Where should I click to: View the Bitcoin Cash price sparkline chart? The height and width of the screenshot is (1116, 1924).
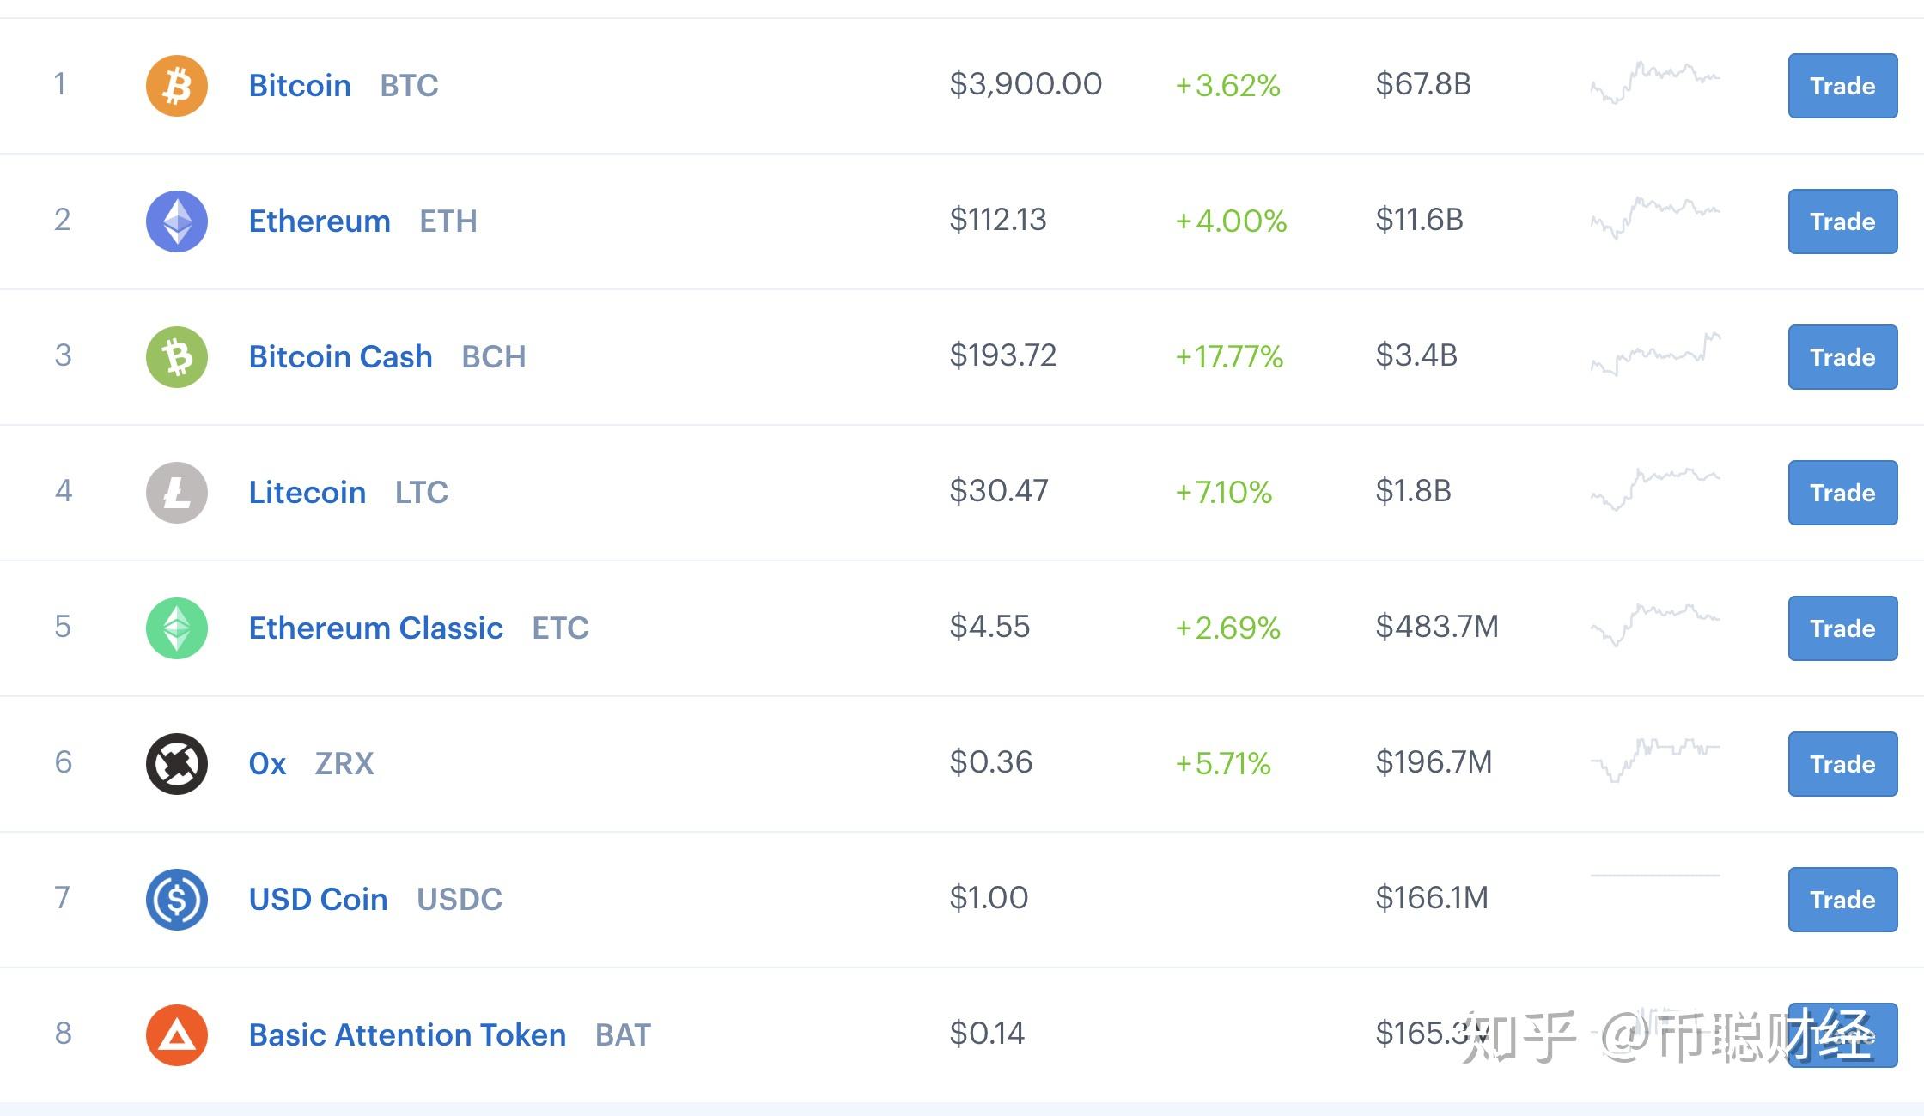tap(1655, 354)
